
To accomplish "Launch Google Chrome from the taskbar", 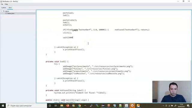I will [79, 106].
